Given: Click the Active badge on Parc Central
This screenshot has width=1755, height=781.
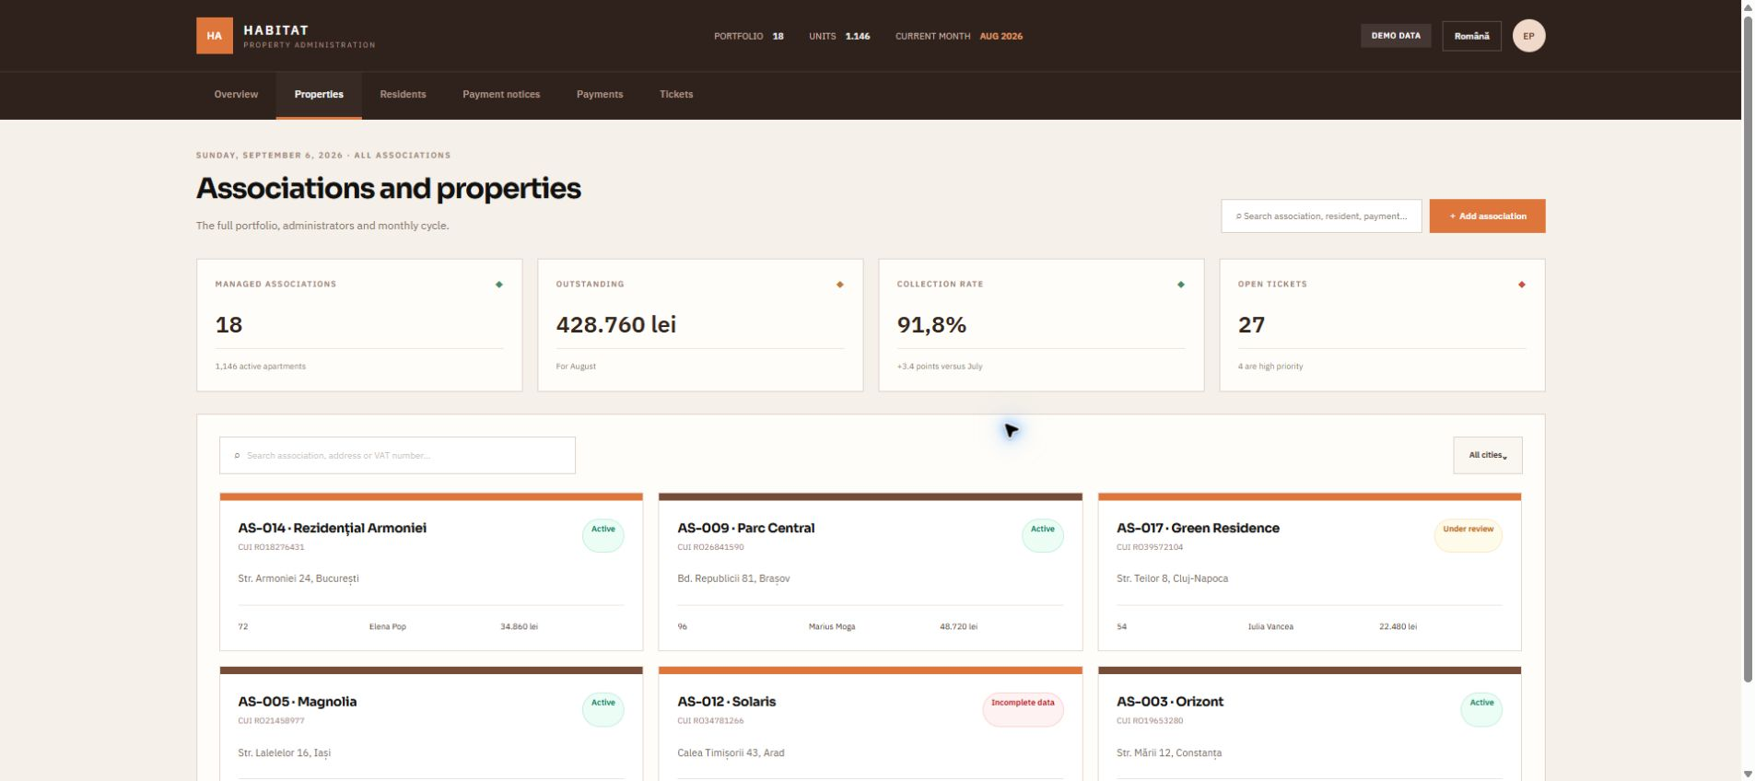Looking at the screenshot, I should click(x=1043, y=535).
